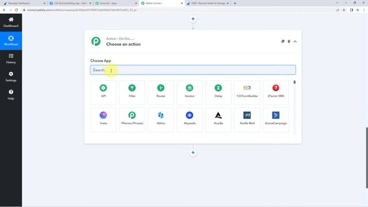Select the ActiveCampaign app tile
368x207 pixels.
tap(276, 120)
